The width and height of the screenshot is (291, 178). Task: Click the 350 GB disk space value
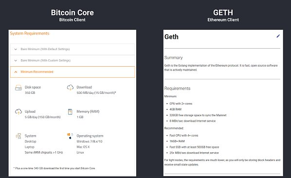pyautogui.click(x=30, y=93)
